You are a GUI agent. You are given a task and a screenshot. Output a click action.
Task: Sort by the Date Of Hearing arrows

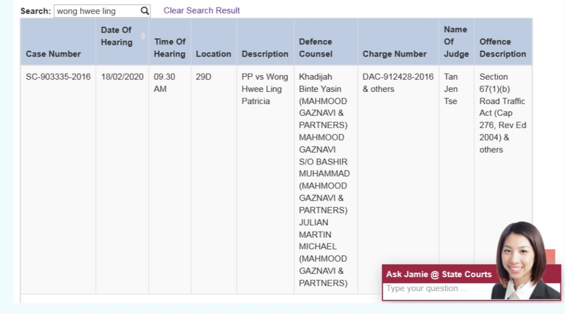pyautogui.click(x=143, y=36)
